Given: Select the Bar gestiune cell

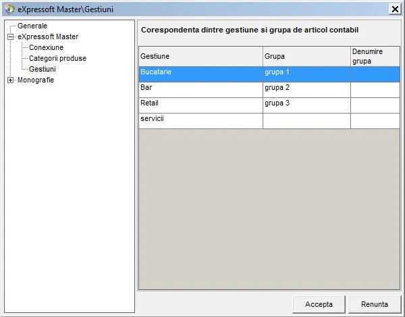Looking at the screenshot, I should click(x=200, y=90).
